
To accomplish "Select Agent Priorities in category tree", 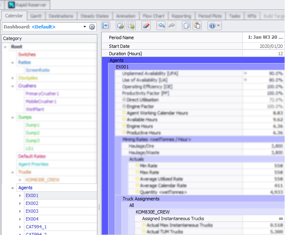I will pyautogui.click(x=33, y=164).
